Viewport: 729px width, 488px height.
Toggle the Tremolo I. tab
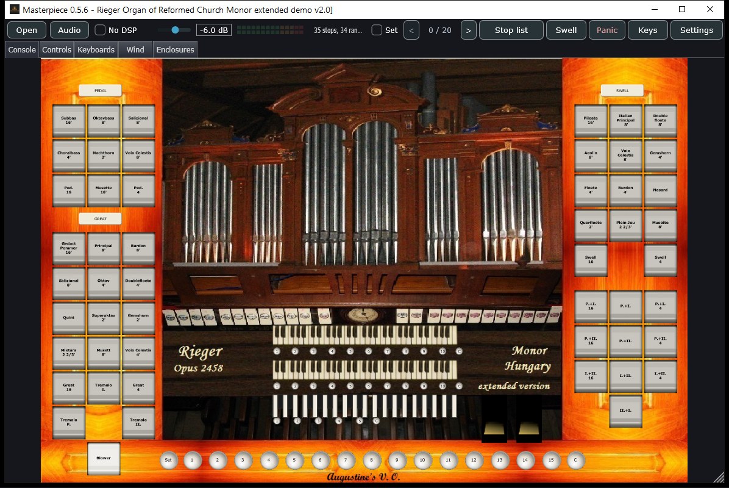(104, 387)
